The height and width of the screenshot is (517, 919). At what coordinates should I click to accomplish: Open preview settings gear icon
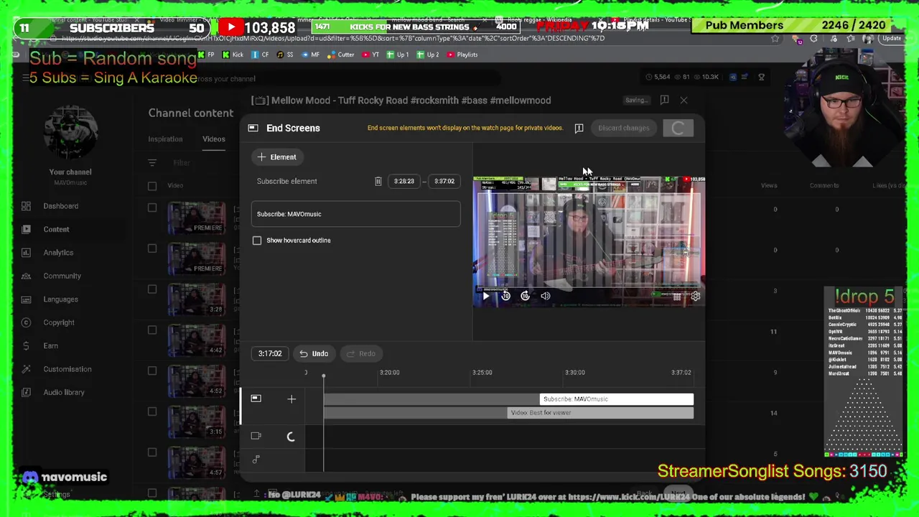695,296
